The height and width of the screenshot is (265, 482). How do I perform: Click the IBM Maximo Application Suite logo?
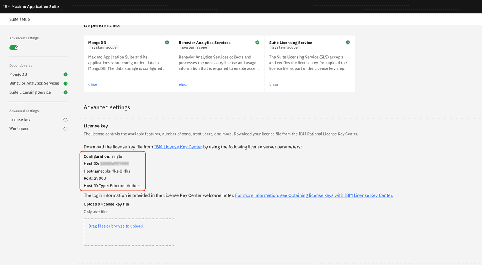pyautogui.click(x=31, y=6)
